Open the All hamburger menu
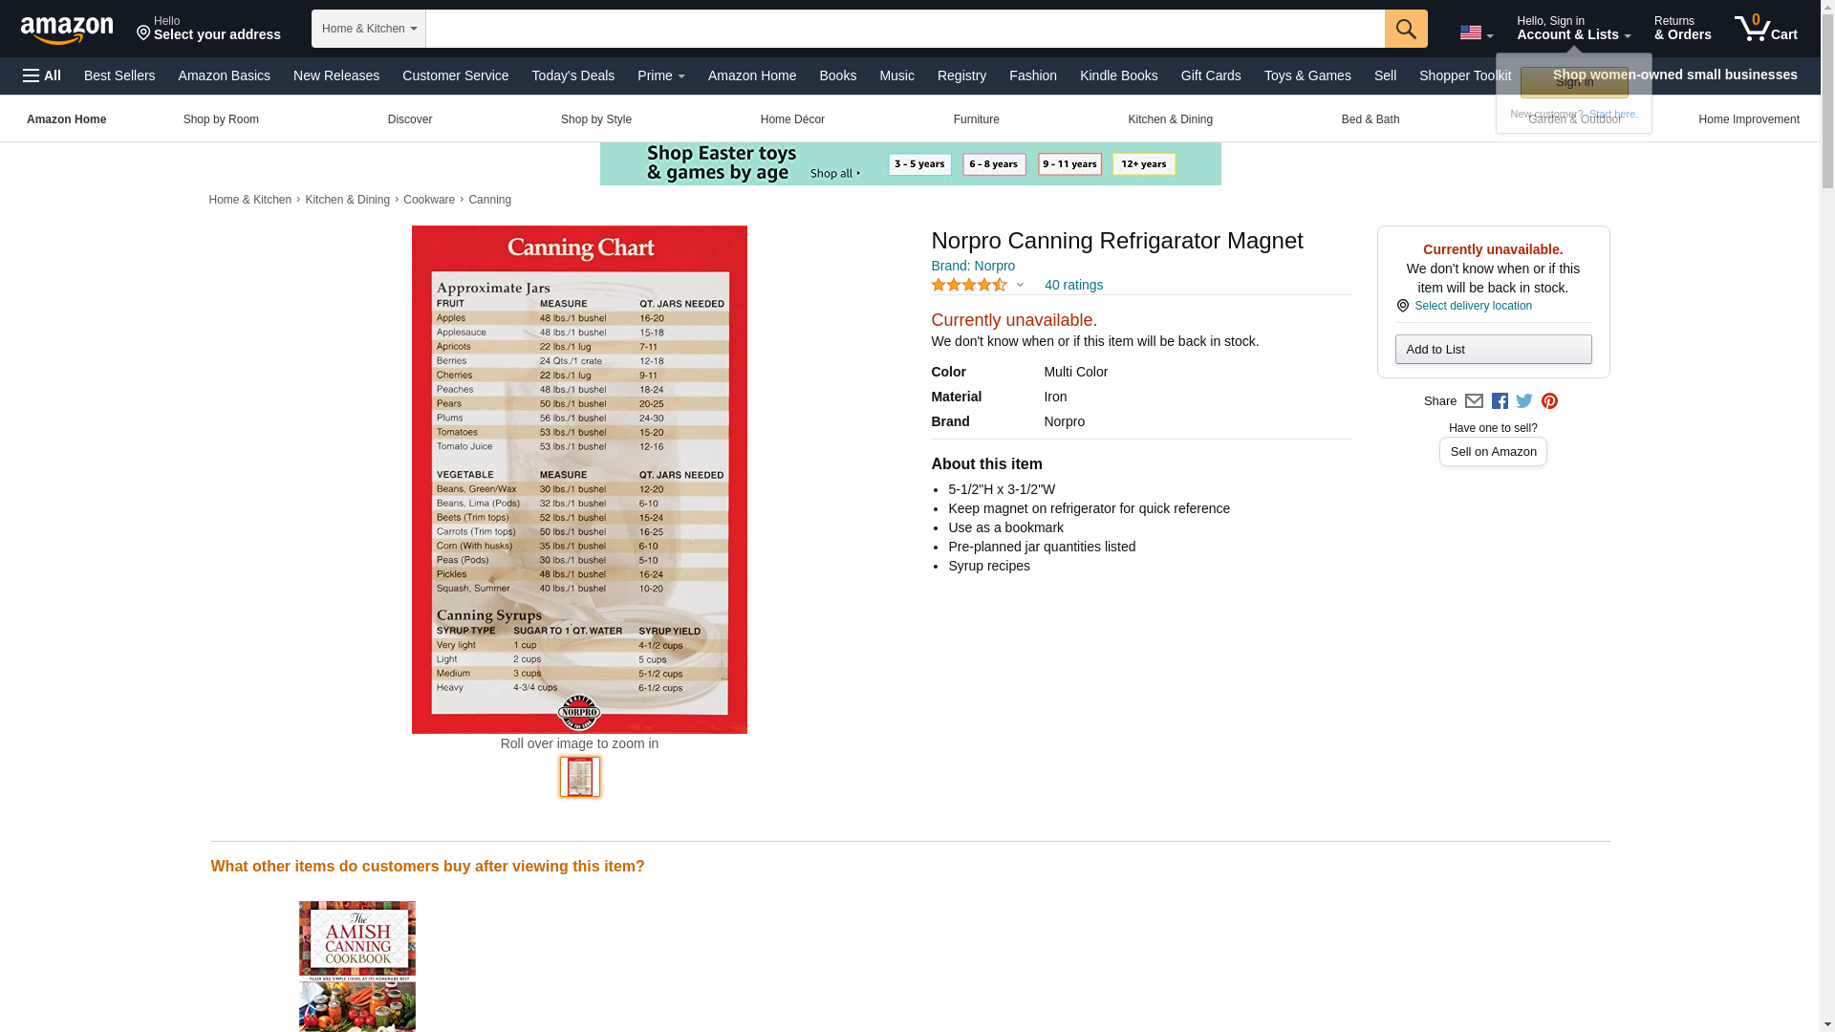 coord(42,75)
